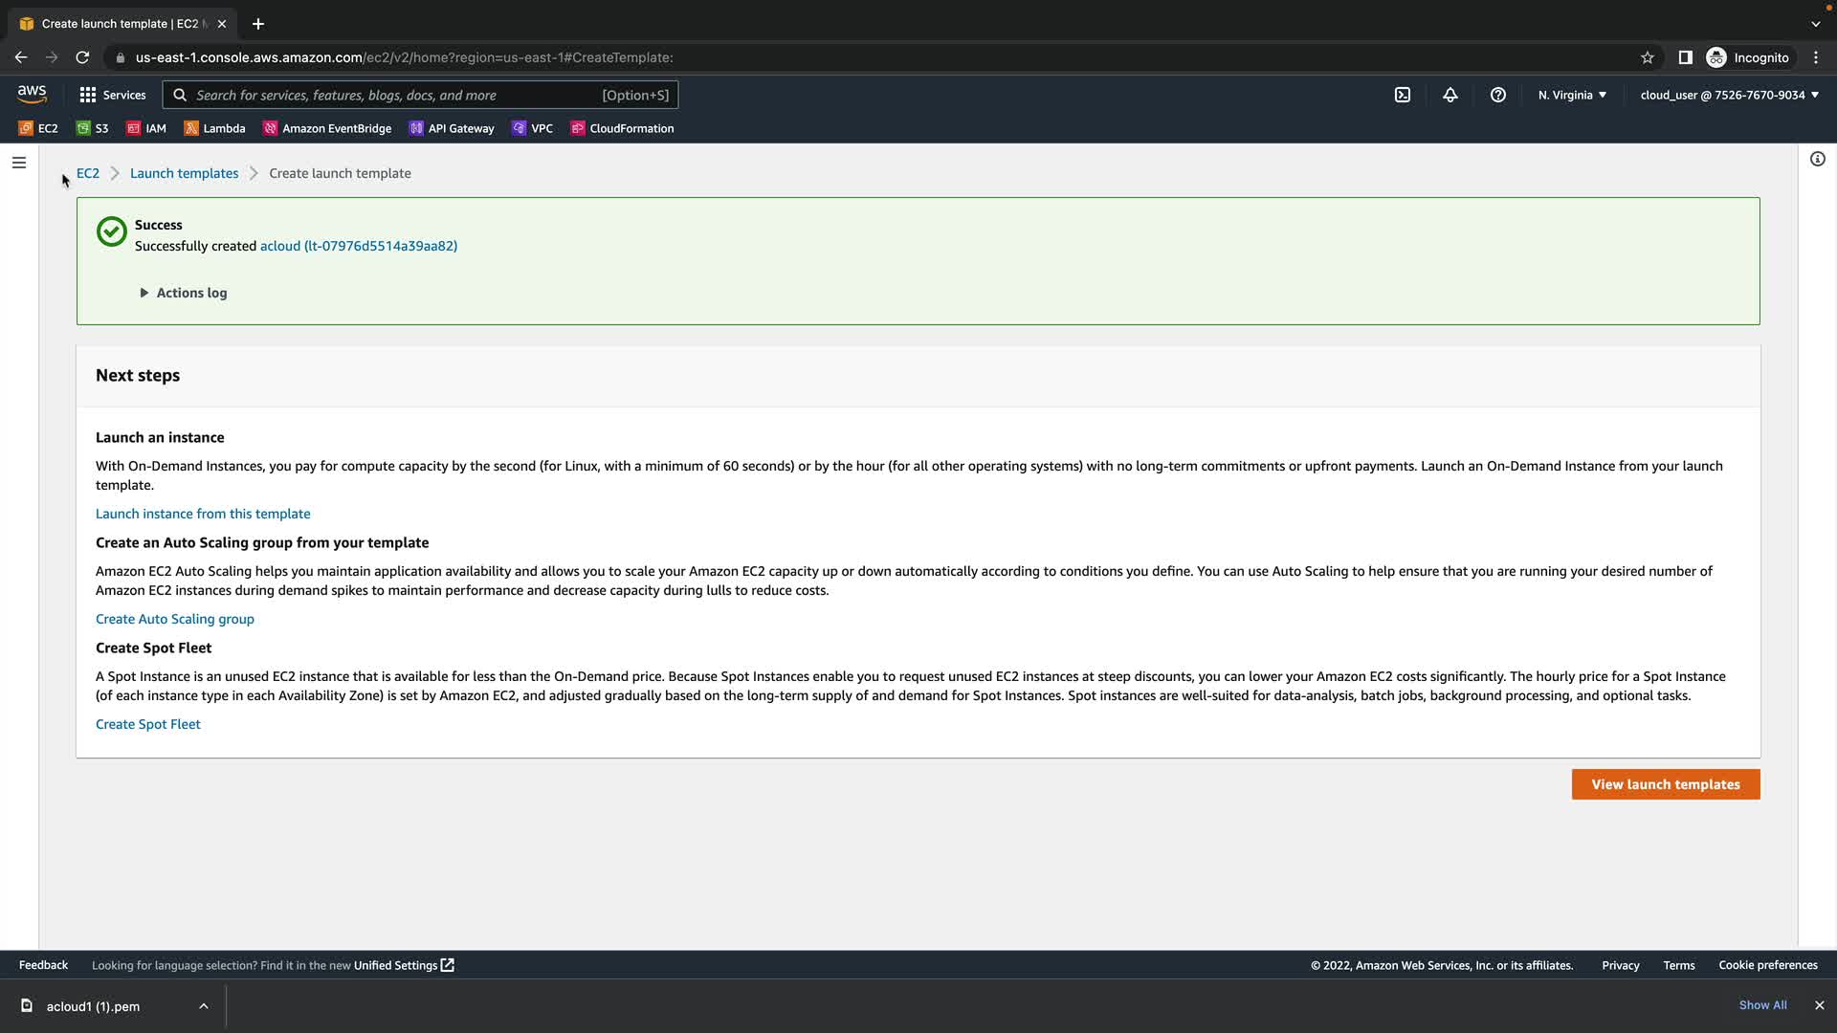1837x1033 pixels.
Task: Open the notifications bell icon
Action: click(x=1450, y=95)
